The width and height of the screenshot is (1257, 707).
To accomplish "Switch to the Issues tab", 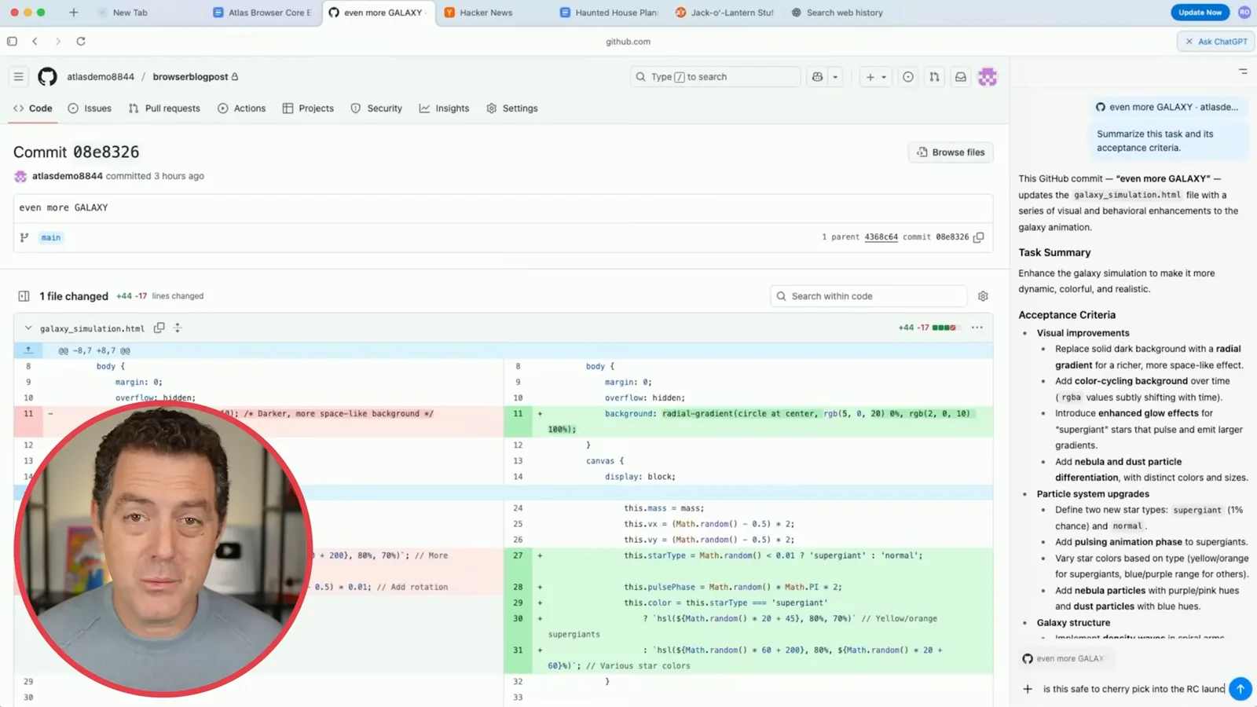I will [90, 108].
